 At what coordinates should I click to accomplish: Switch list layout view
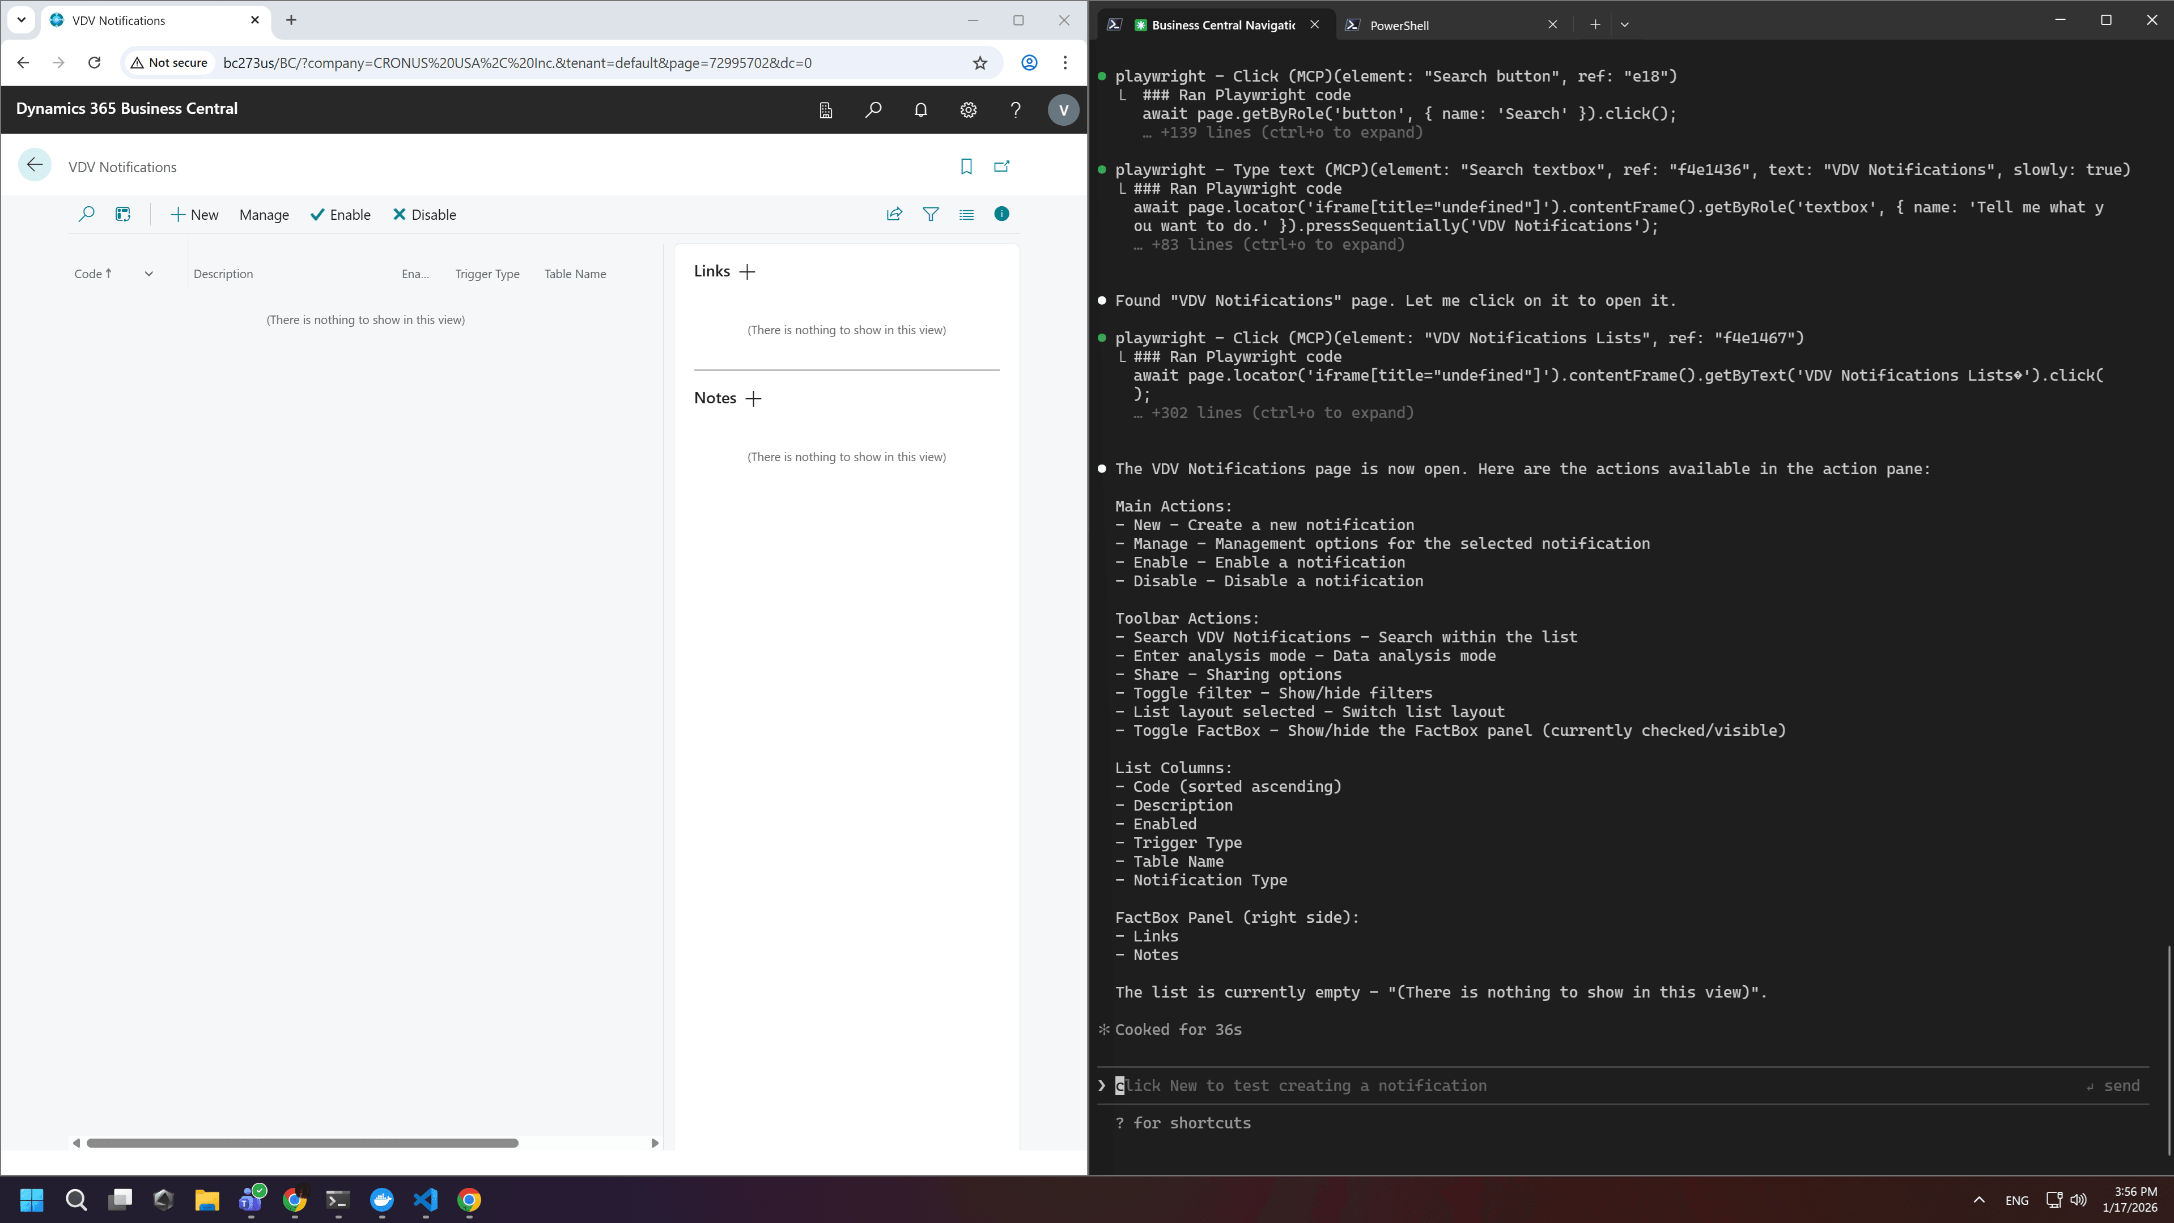(966, 214)
